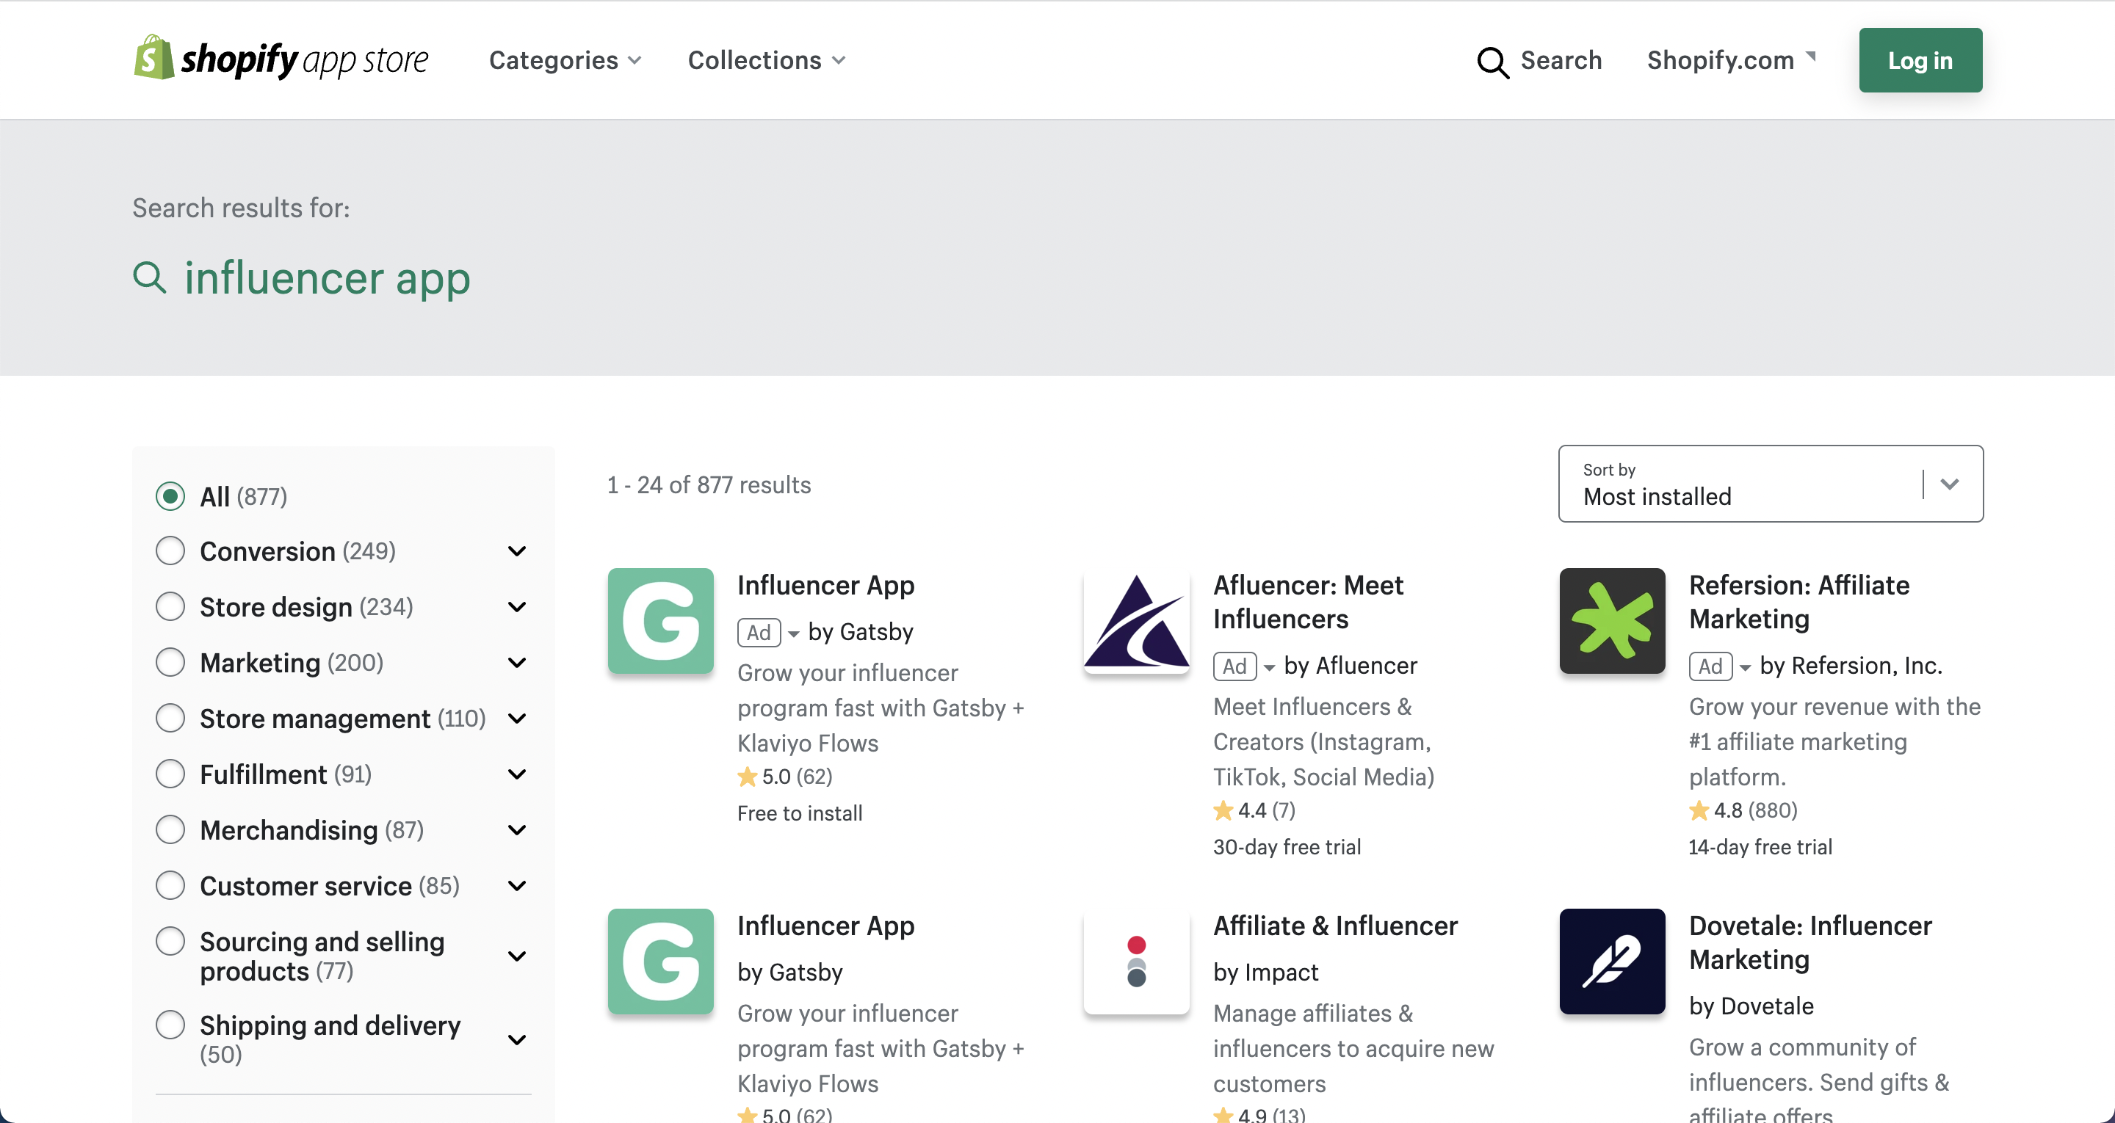Click the Log in button

point(1920,61)
